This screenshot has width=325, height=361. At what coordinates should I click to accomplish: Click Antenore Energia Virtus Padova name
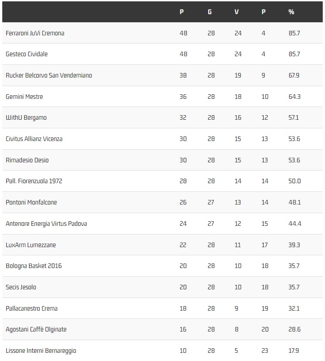coord(46,224)
